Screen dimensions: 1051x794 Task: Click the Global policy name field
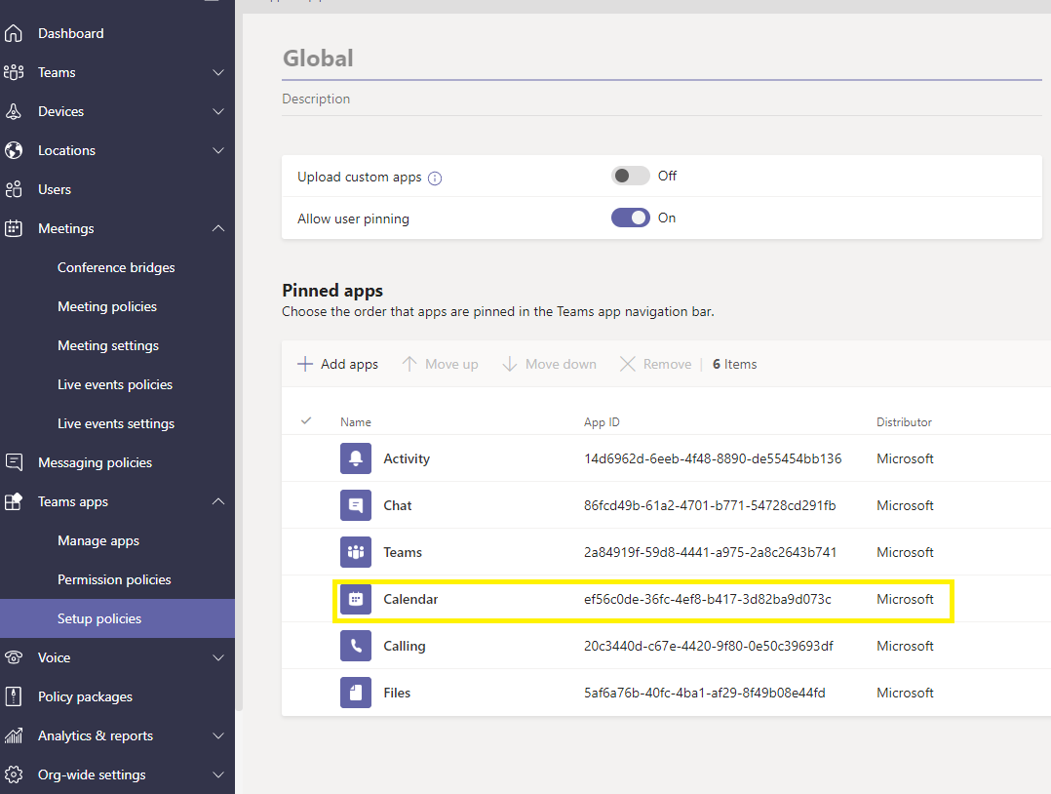(x=662, y=59)
